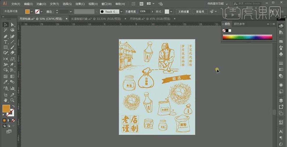
Task: Activate the Zoom magnifier tool
Action: pyautogui.click(x=12, y=100)
